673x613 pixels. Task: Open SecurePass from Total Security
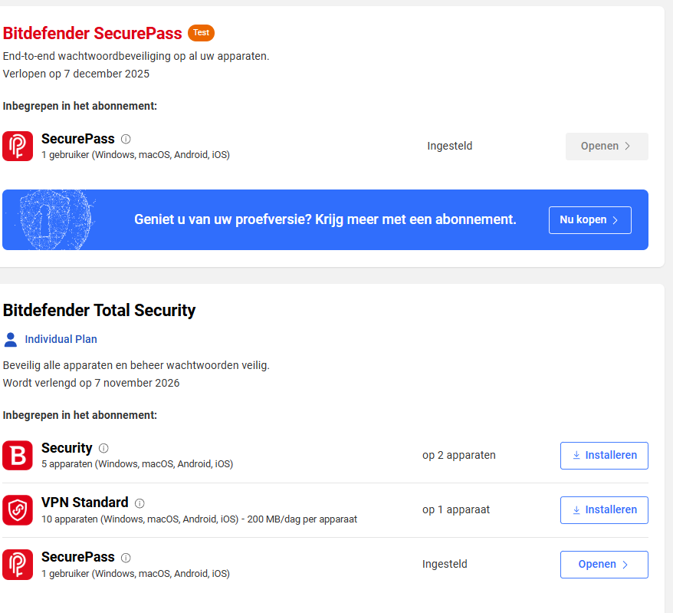604,565
